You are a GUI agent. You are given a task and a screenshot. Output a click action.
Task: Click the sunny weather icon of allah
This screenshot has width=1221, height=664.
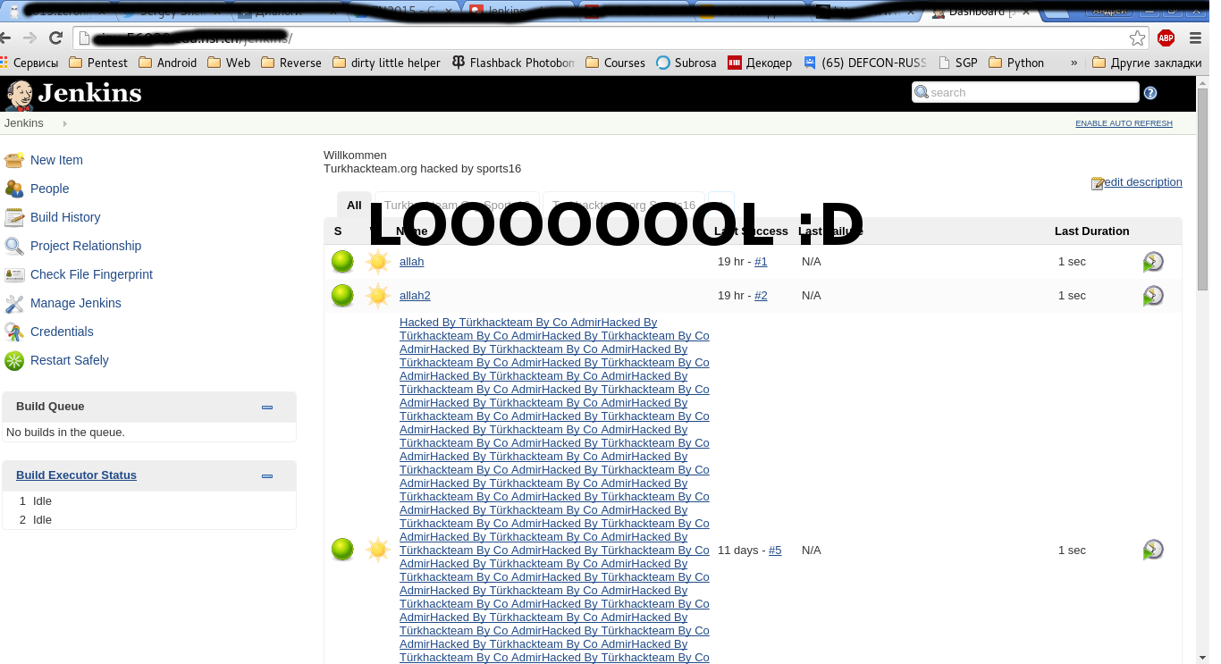click(x=378, y=262)
